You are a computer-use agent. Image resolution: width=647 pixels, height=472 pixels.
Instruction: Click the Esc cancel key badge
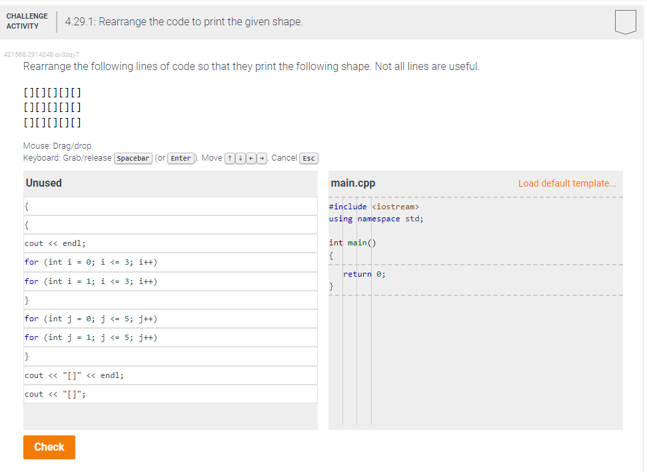click(x=308, y=158)
